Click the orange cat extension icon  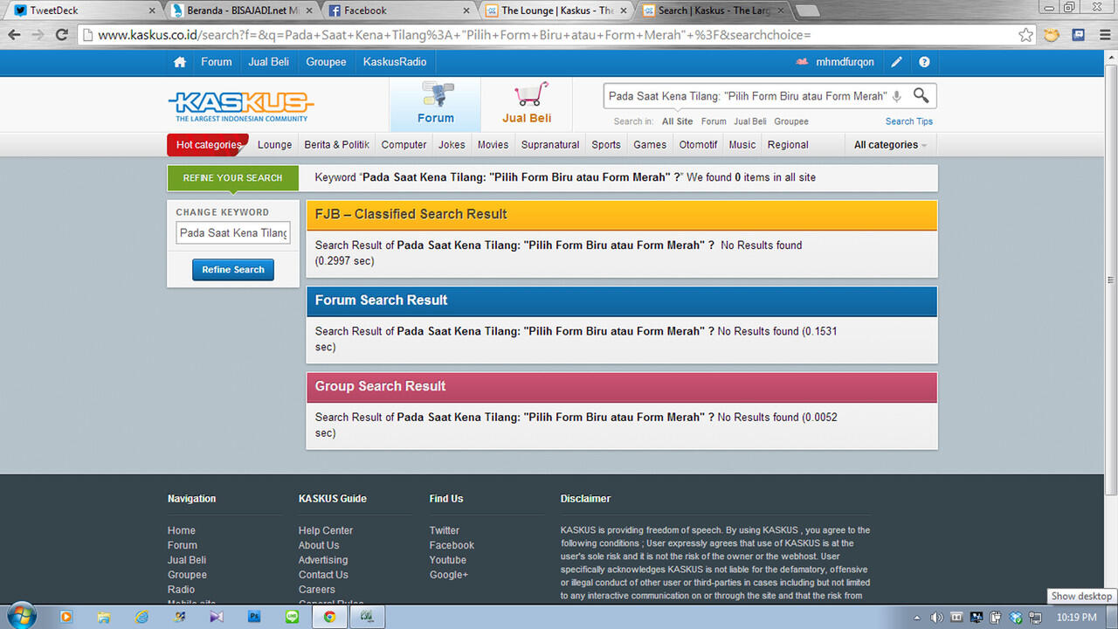(x=1052, y=35)
